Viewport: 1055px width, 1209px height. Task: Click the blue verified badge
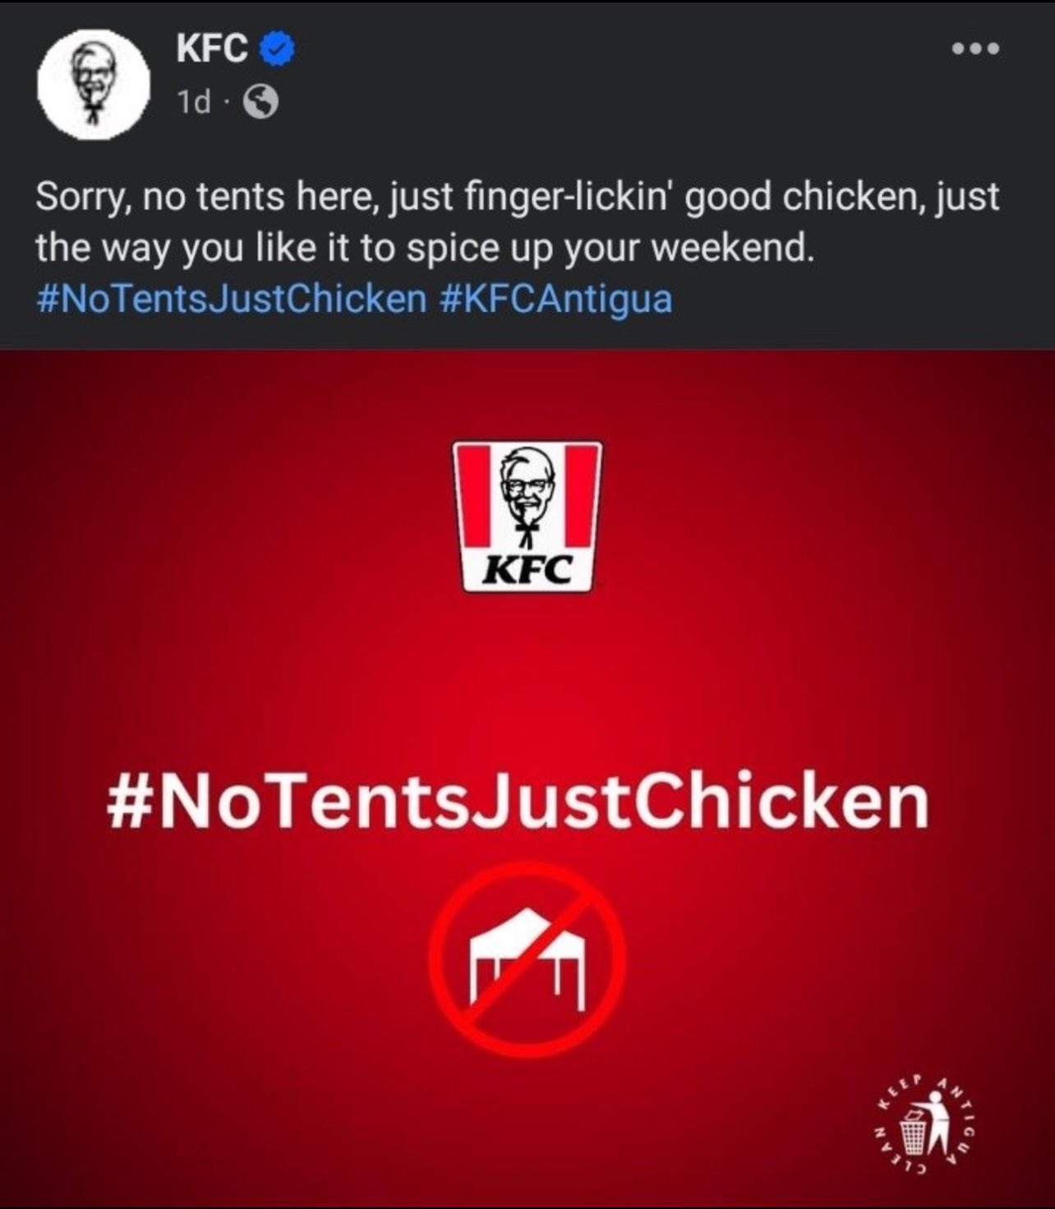[x=278, y=51]
